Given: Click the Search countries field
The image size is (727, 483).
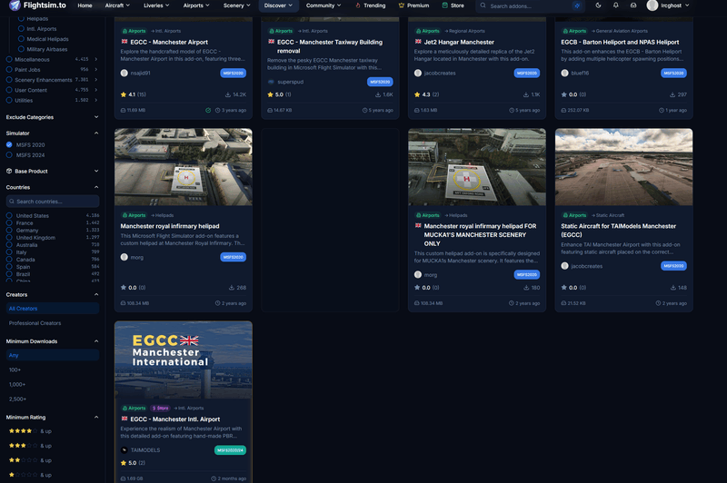Looking at the screenshot, I should point(53,202).
